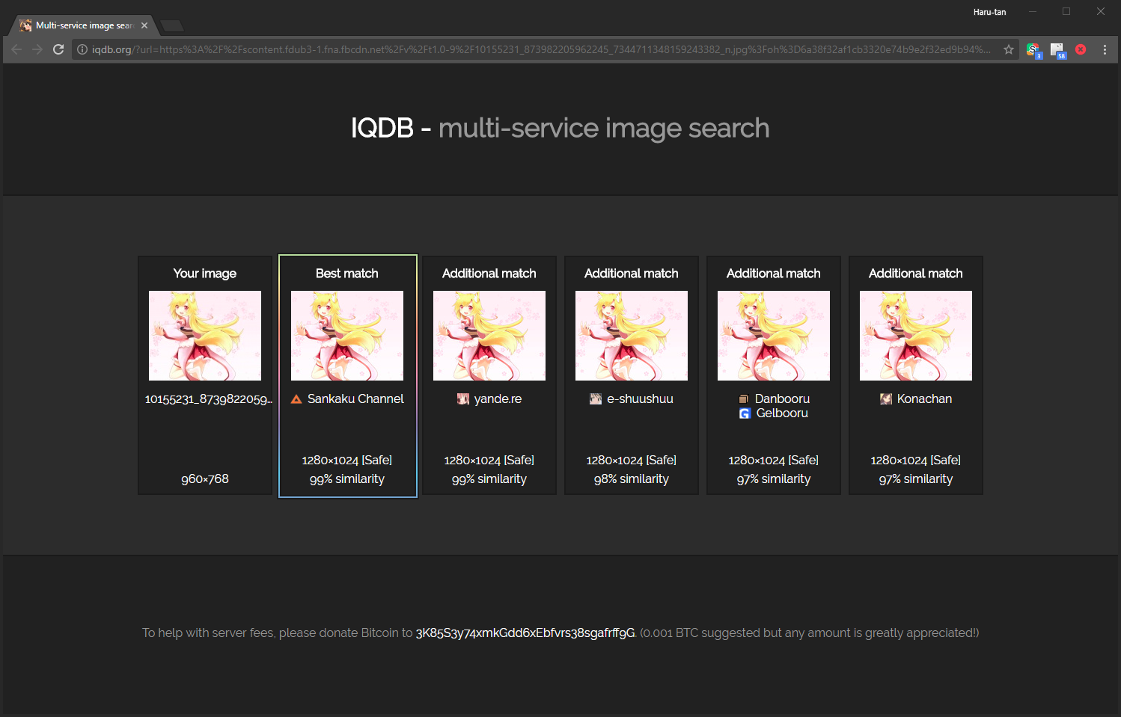Click the Your image thumbnail

click(204, 335)
